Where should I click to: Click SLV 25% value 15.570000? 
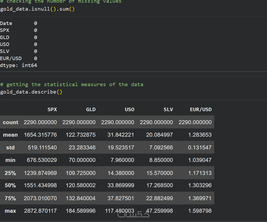point(160,173)
